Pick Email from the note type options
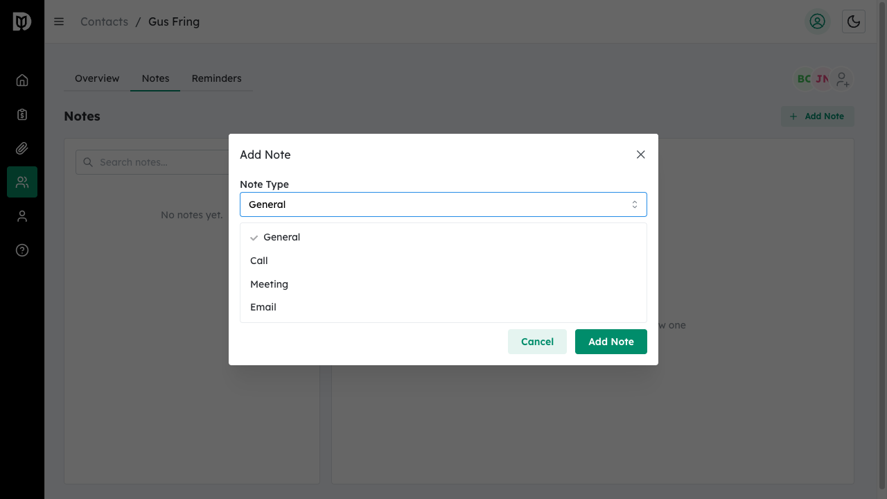 pyautogui.click(x=263, y=307)
